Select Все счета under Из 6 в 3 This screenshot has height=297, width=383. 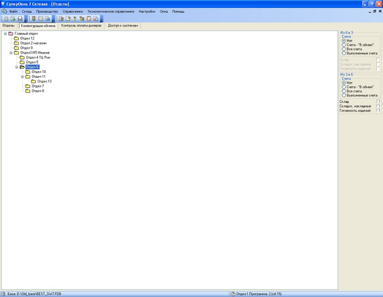pos(352,49)
